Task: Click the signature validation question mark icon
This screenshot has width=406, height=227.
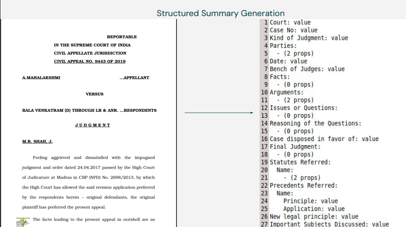Action: click(22, 222)
